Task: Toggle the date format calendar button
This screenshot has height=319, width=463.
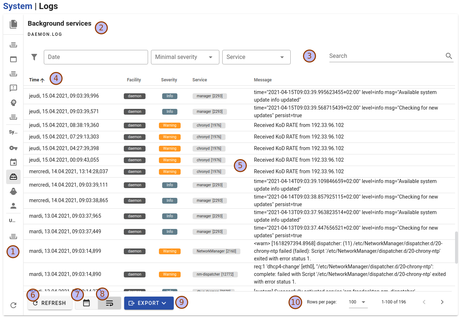Action: 87,303
